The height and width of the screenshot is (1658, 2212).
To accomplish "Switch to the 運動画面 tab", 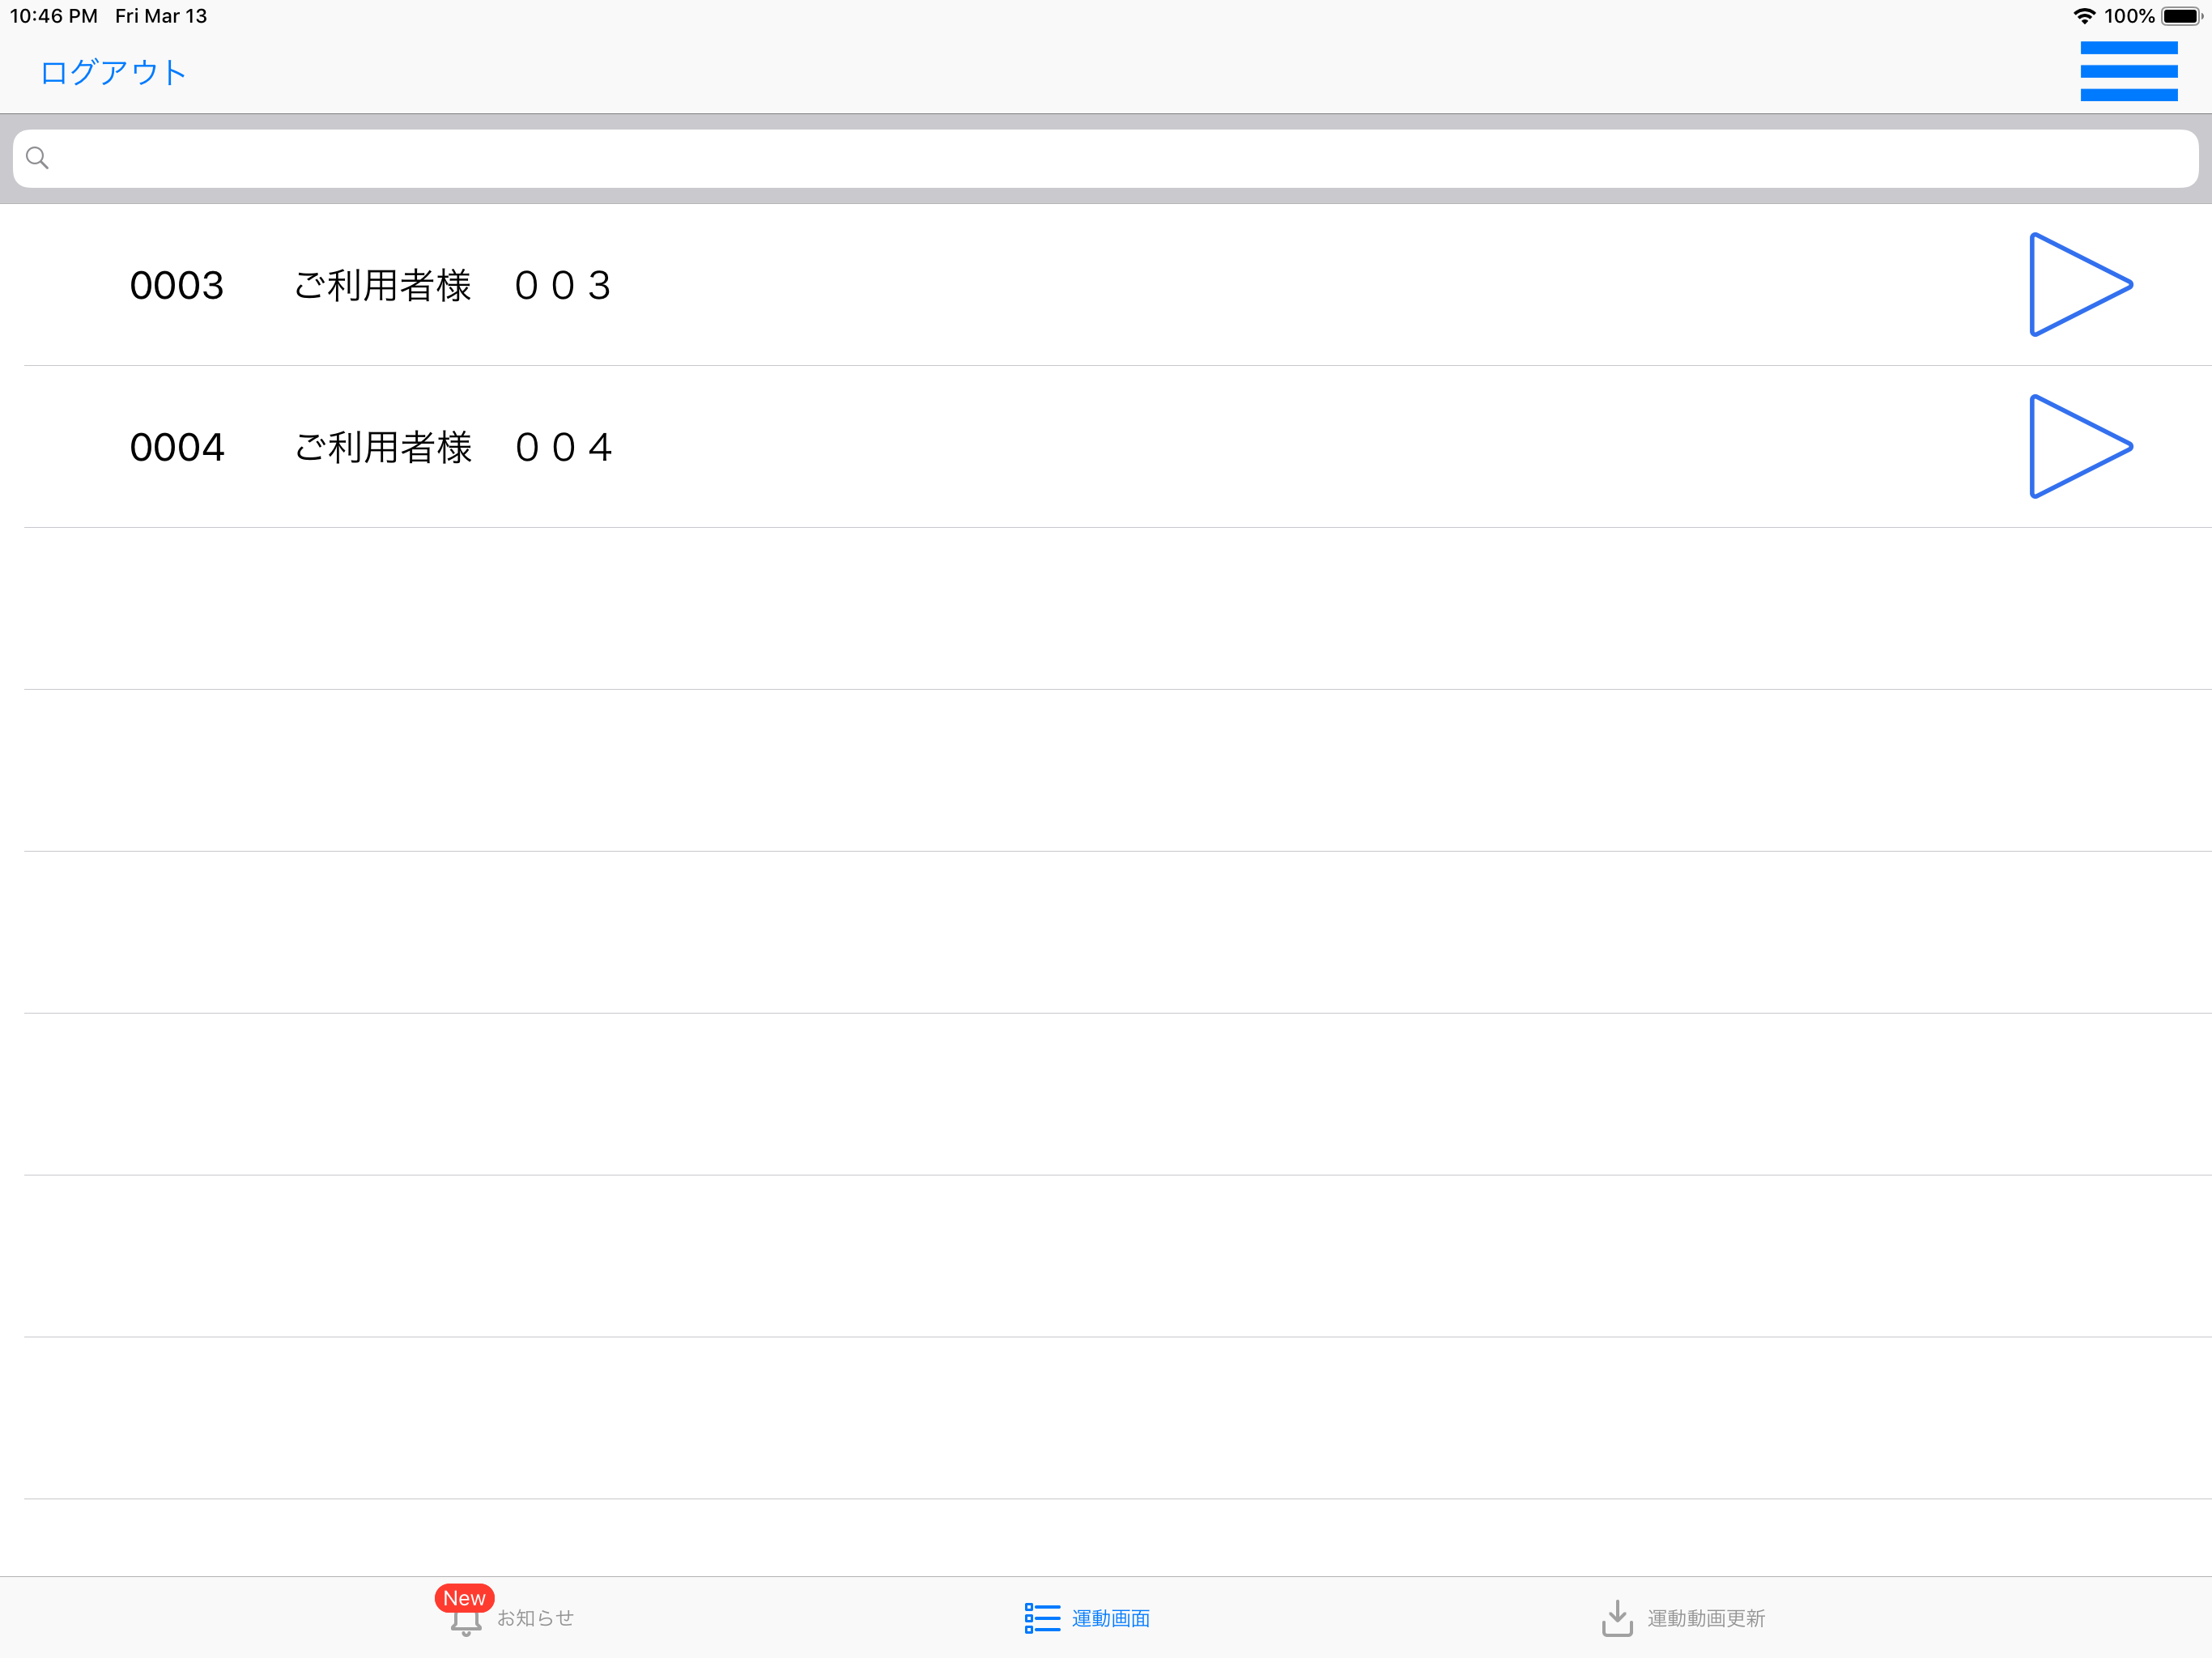I will point(1087,1618).
